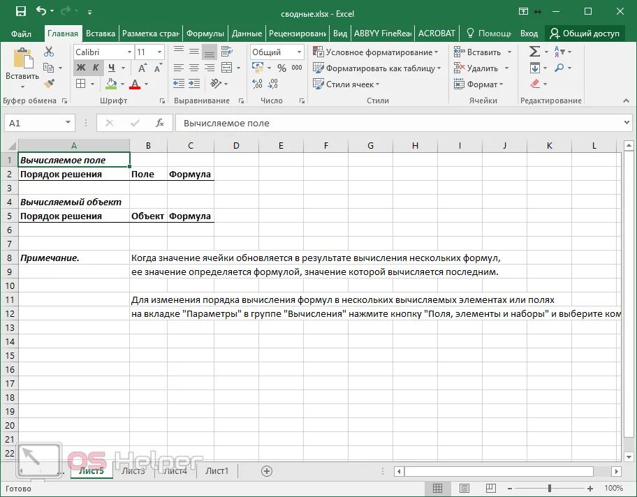Expand the formula bar
637x497 pixels.
click(x=627, y=122)
